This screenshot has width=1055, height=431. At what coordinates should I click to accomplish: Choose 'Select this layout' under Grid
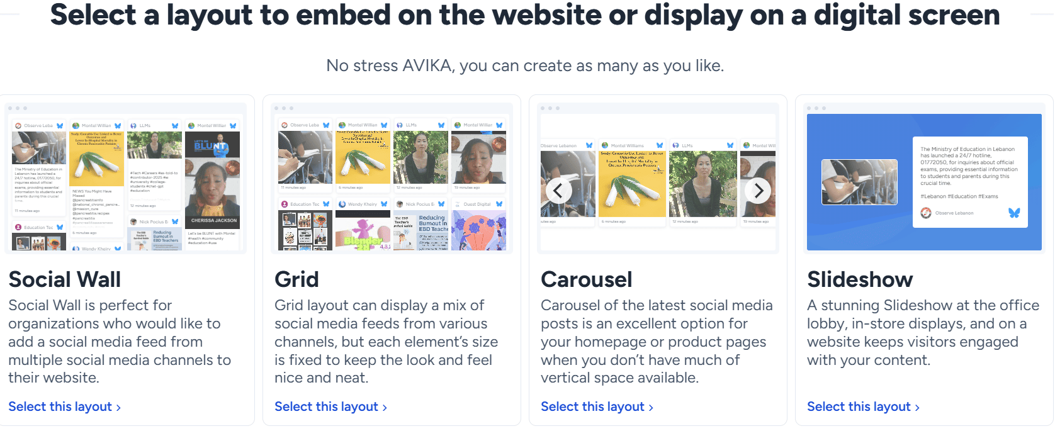(x=330, y=407)
